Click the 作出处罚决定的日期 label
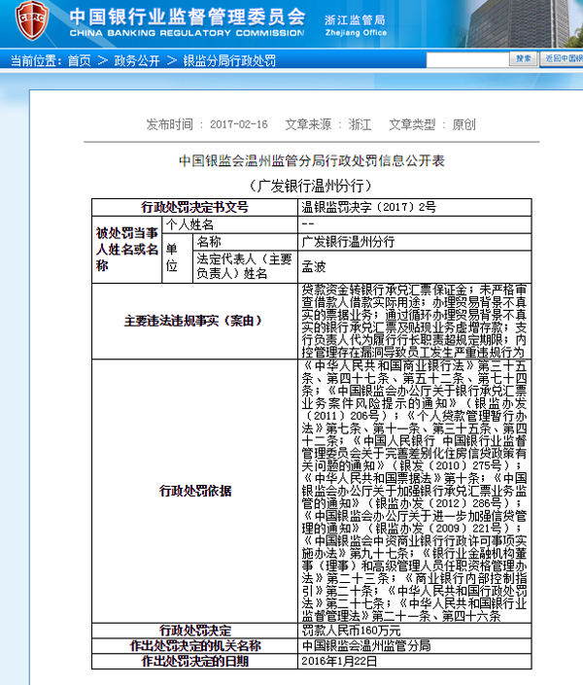583x685 pixels. pos(194,661)
